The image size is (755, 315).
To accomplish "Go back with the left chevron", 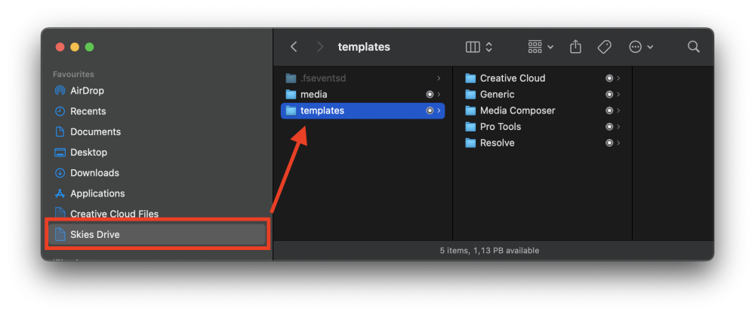I will [294, 47].
